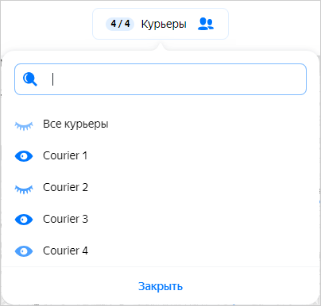Choose the Courier 3 label
321x306 pixels.
pyautogui.click(x=65, y=219)
